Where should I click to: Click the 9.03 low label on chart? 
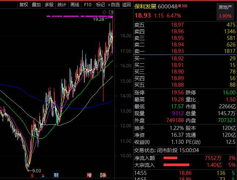tap(37, 170)
